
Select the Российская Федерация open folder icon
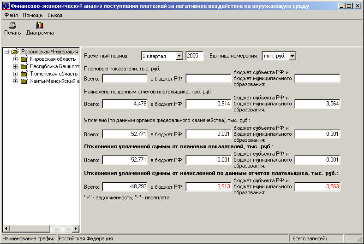15,52
